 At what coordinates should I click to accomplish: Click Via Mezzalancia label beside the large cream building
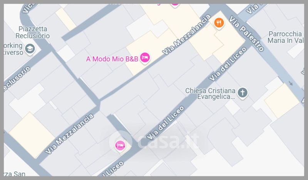click(69, 134)
